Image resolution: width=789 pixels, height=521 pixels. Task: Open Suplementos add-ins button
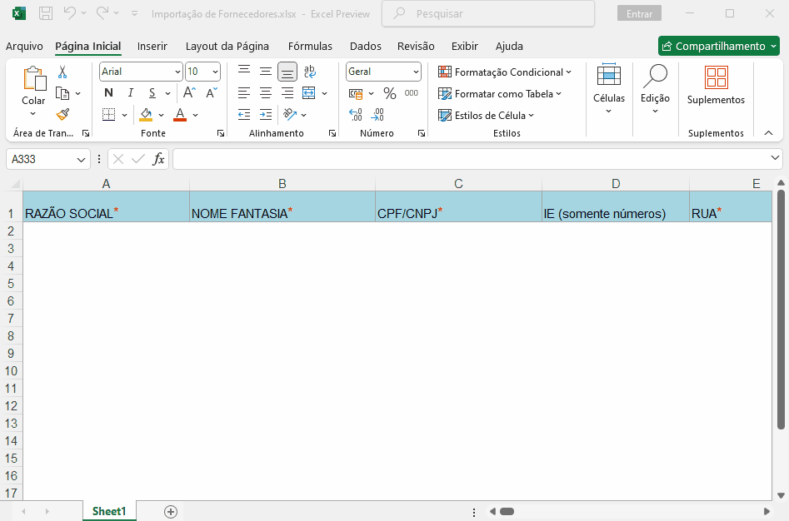click(716, 86)
